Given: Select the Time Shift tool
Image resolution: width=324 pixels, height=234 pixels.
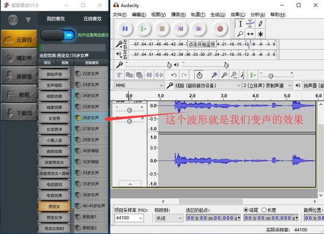Looking at the screenshot, I should (250, 34).
